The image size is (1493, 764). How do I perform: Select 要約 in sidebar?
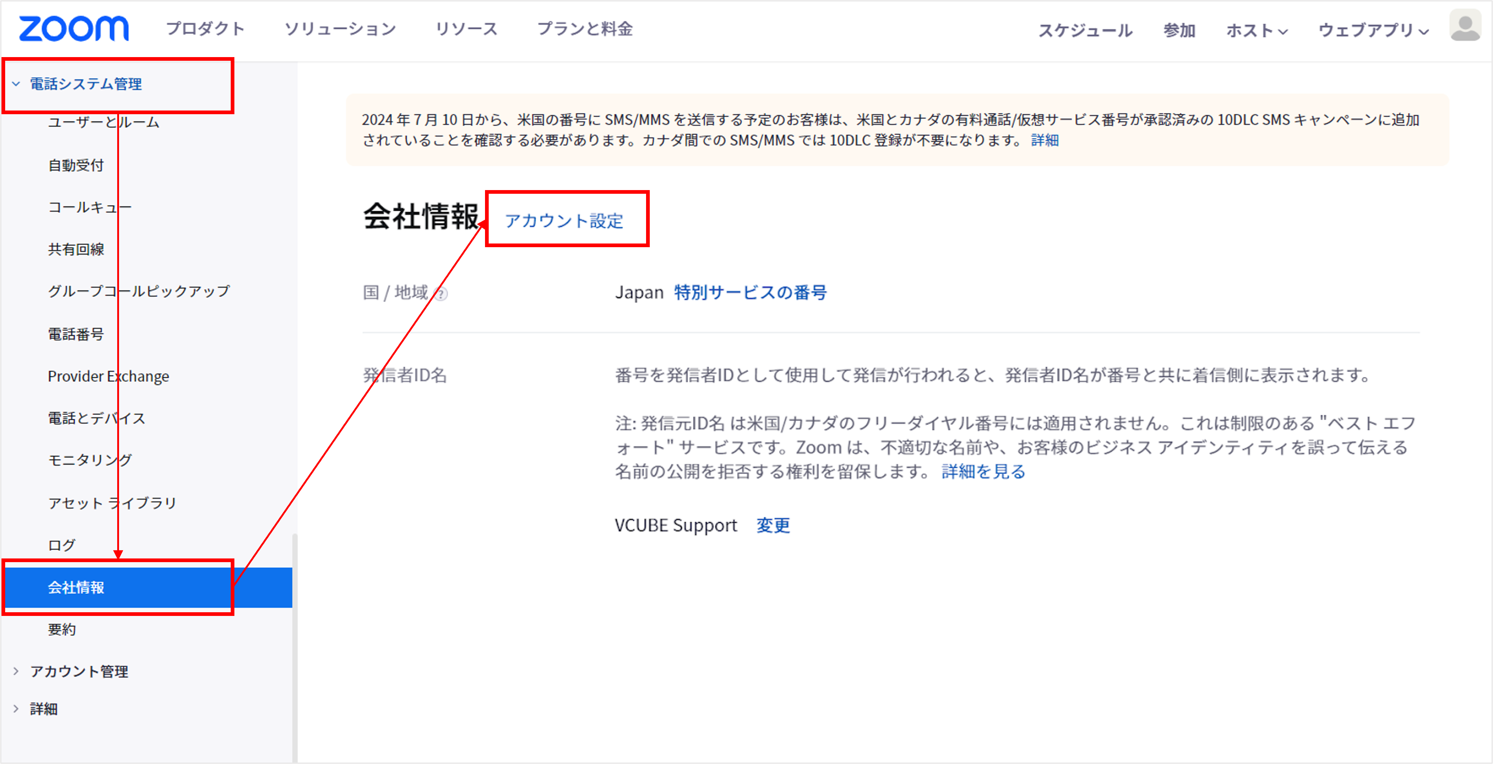[62, 630]
